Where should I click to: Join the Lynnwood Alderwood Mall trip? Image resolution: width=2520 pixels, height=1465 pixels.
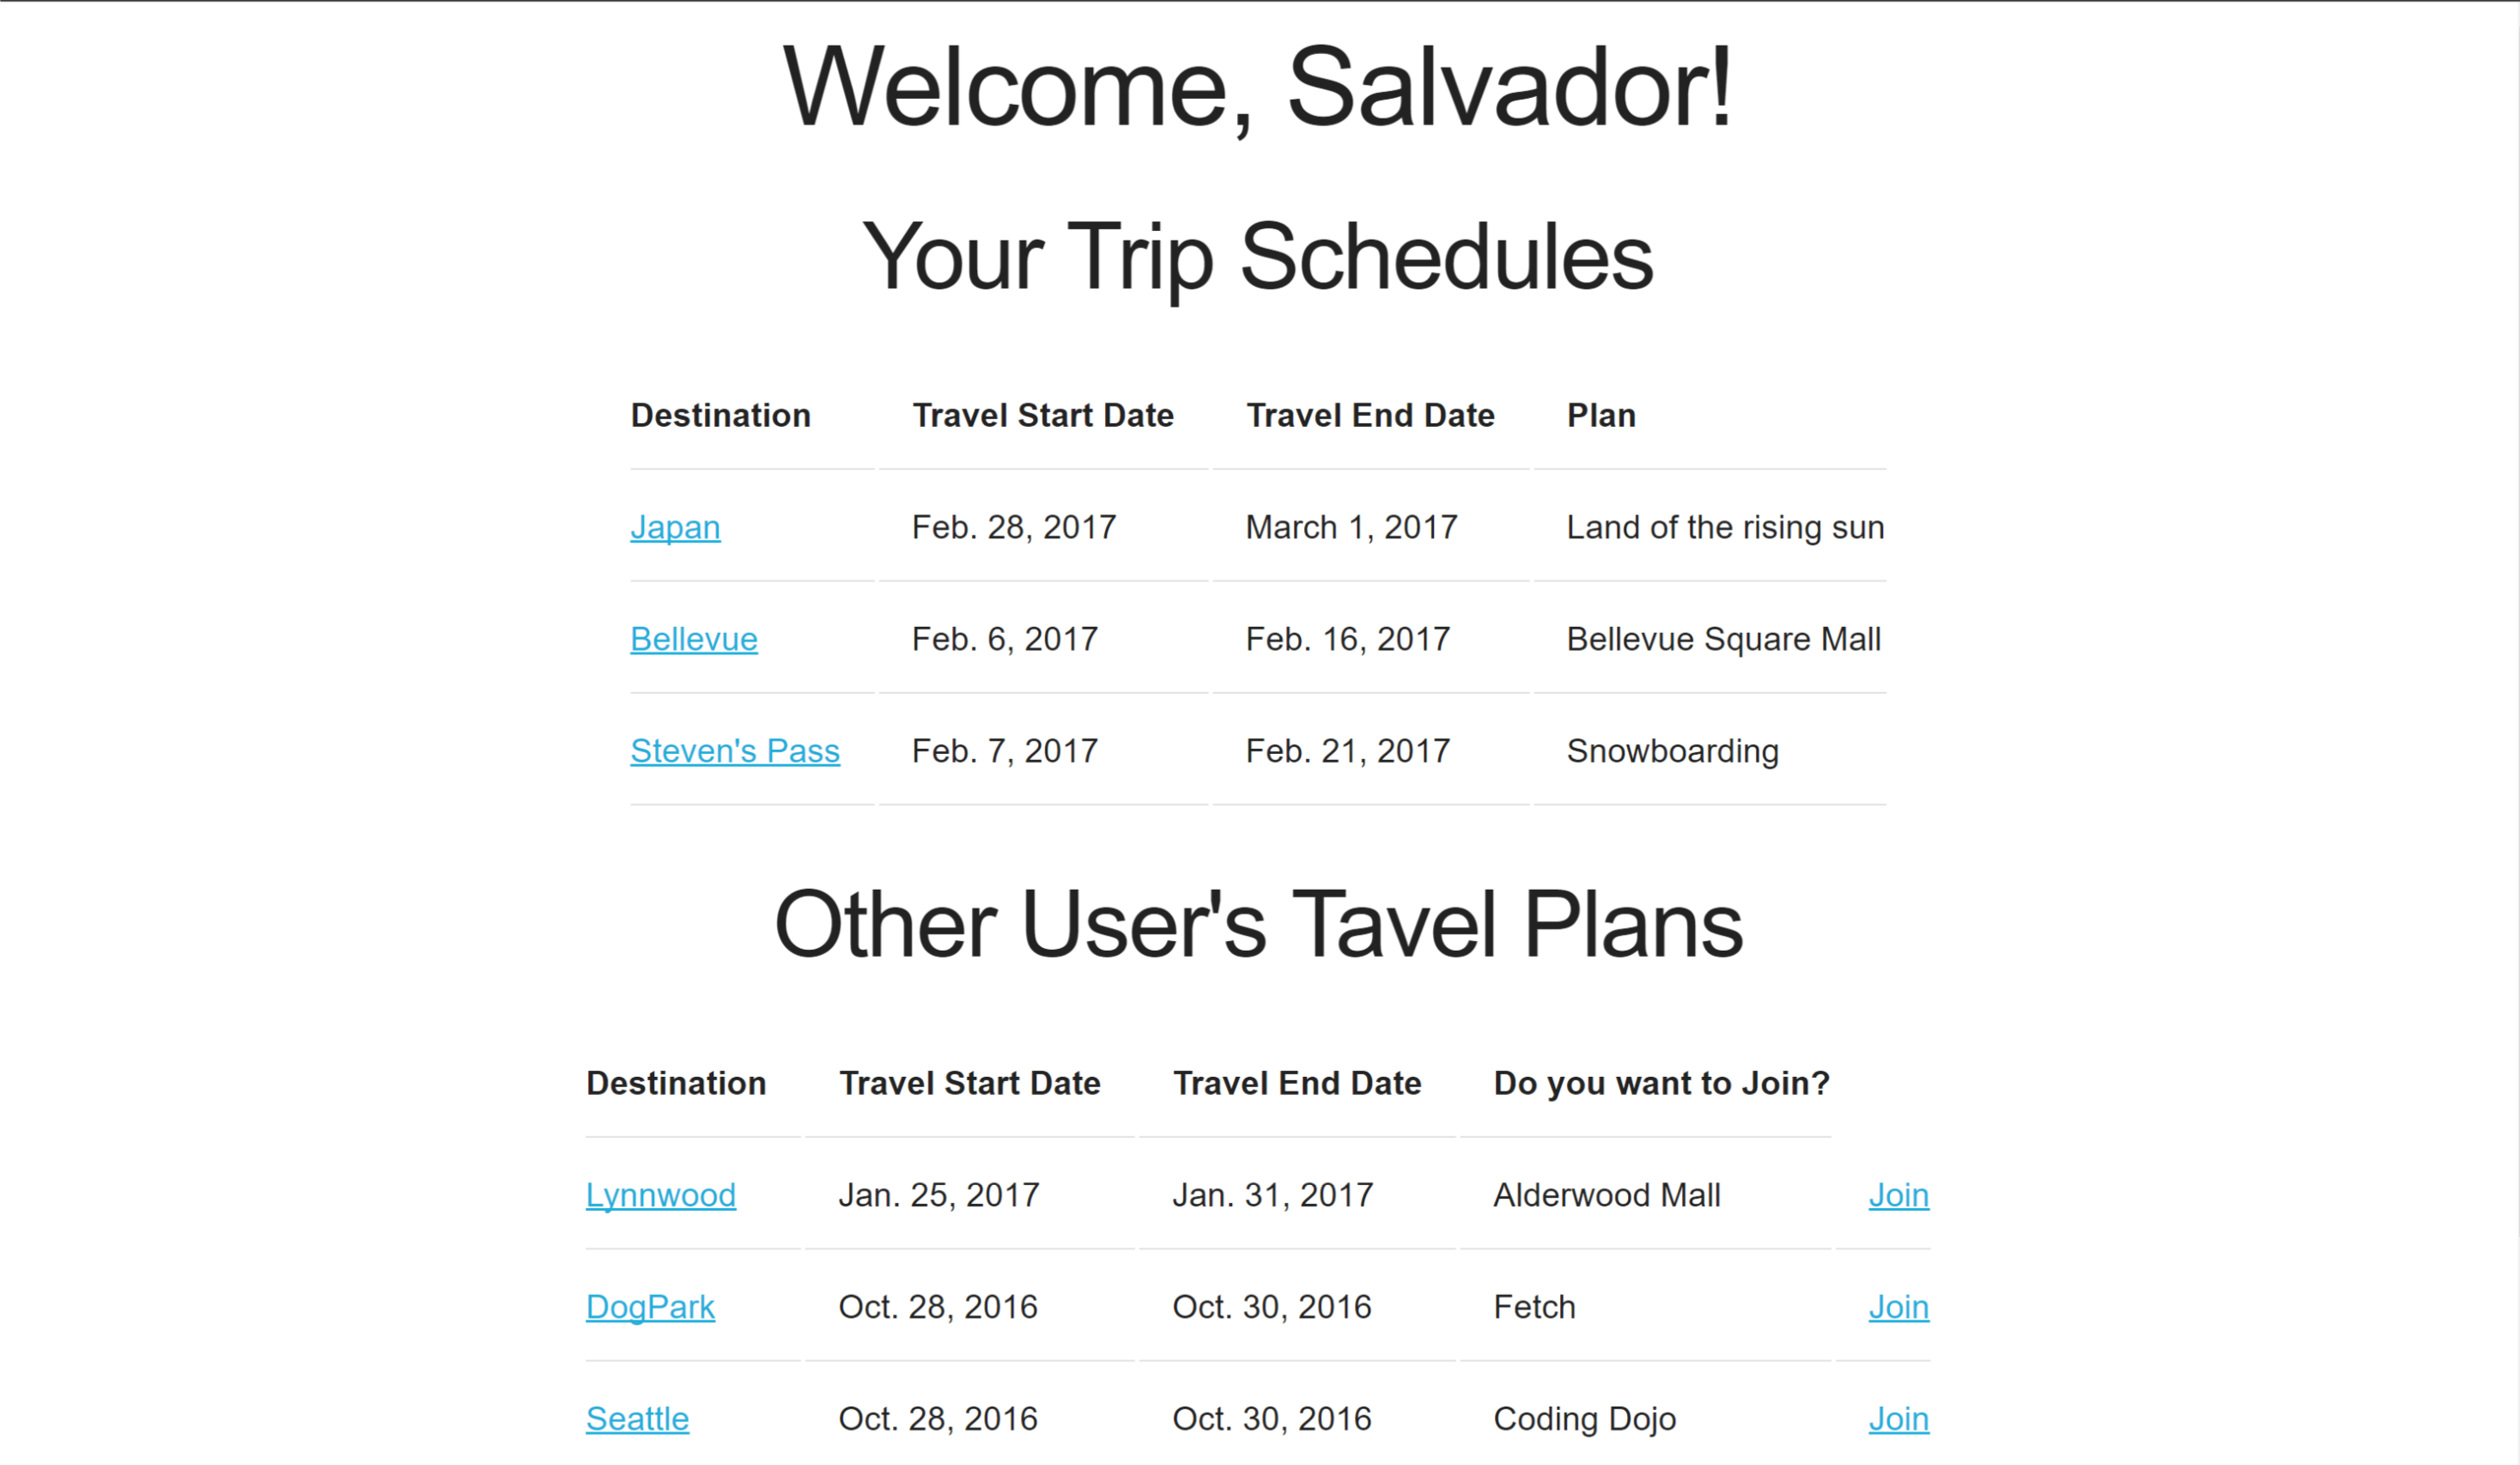(1898, 1195)
